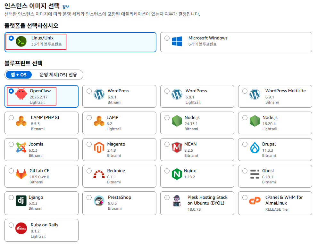Click the Ruby on Rails red icon
317x244 pixels.
point(21,228)
